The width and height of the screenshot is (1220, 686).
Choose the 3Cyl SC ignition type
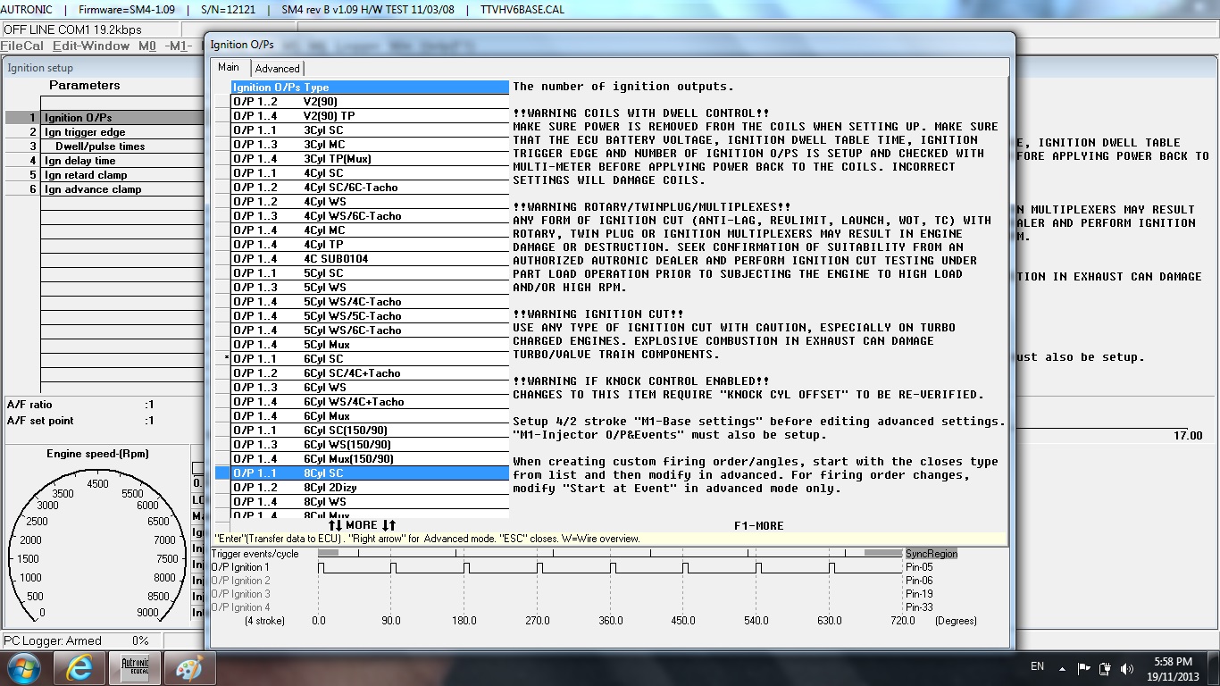tap(370, 130)
